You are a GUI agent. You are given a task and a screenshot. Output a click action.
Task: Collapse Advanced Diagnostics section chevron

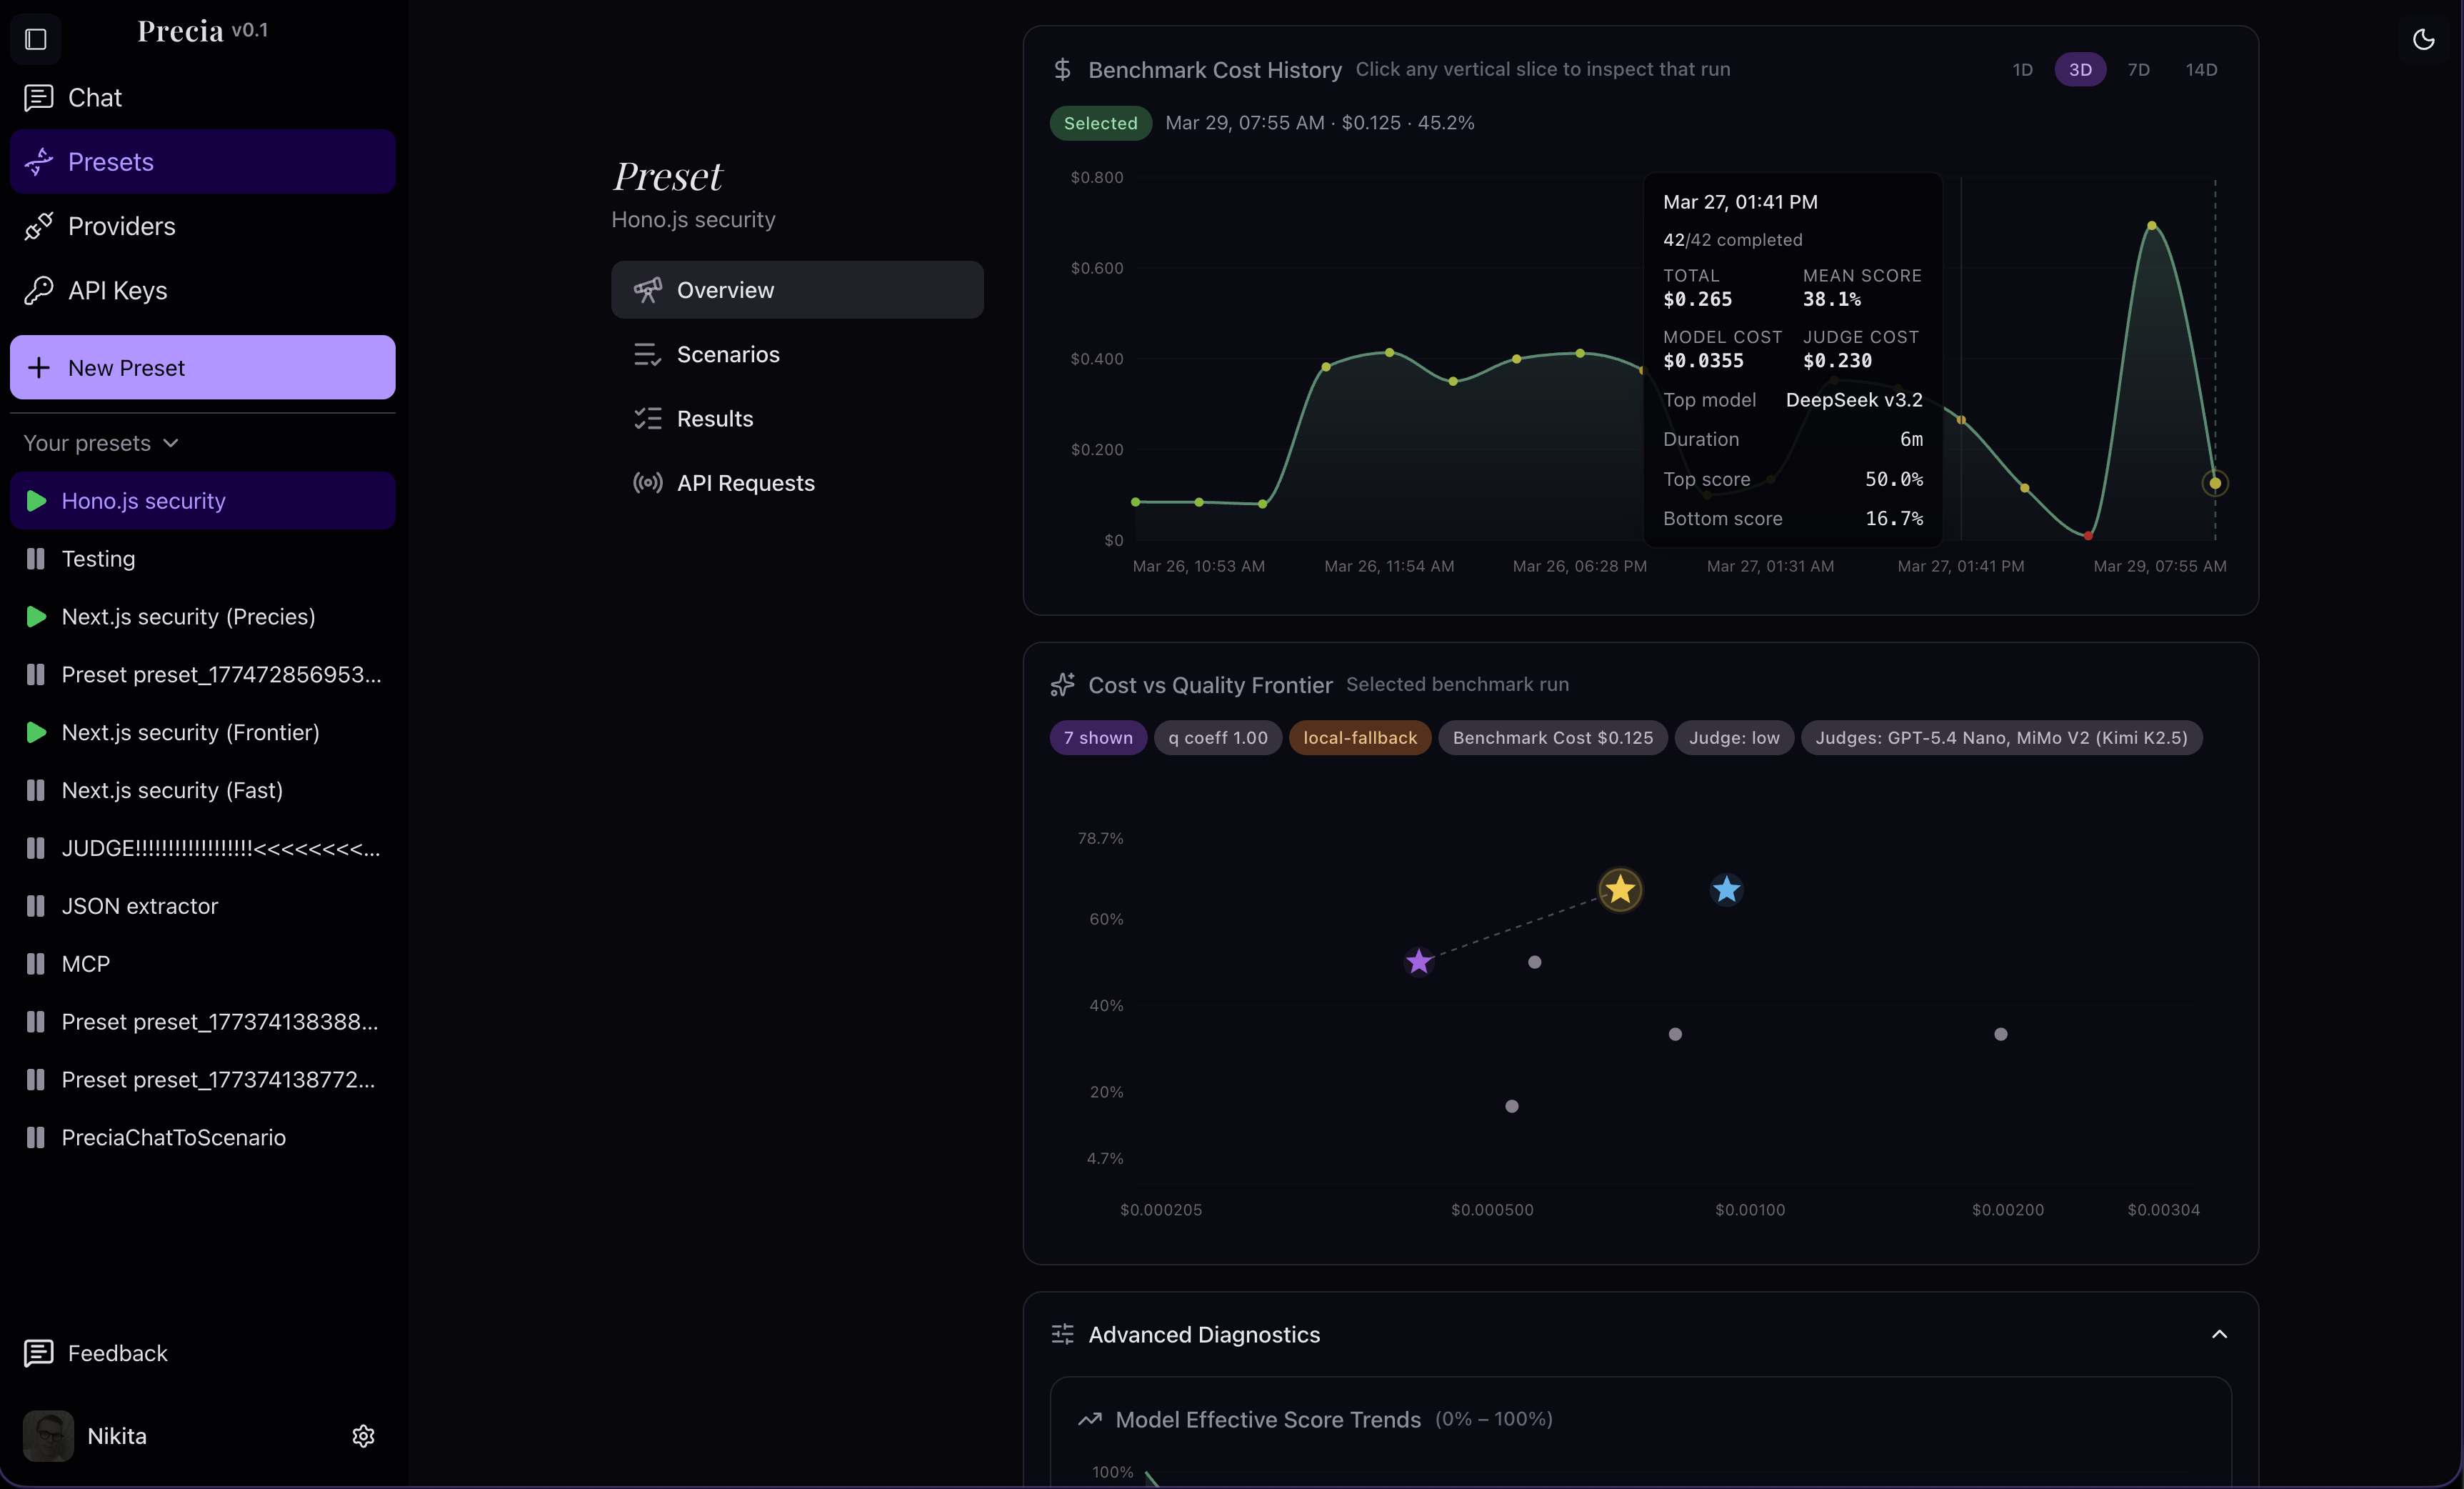(2219, 1334)
